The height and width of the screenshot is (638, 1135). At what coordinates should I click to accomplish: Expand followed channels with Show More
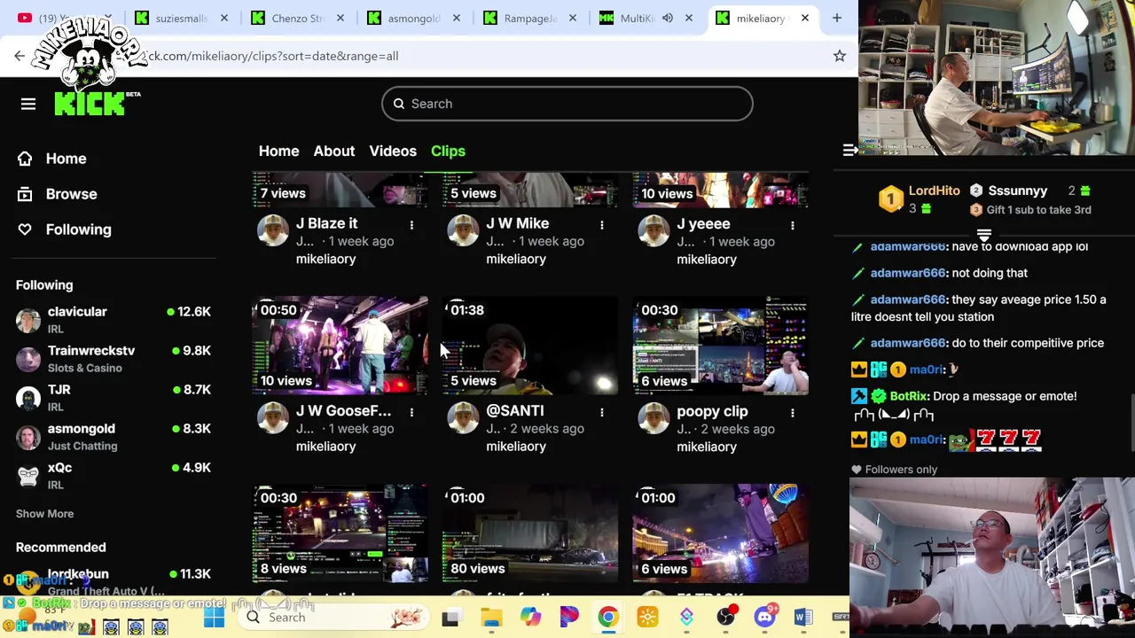(x=44, y=514)
